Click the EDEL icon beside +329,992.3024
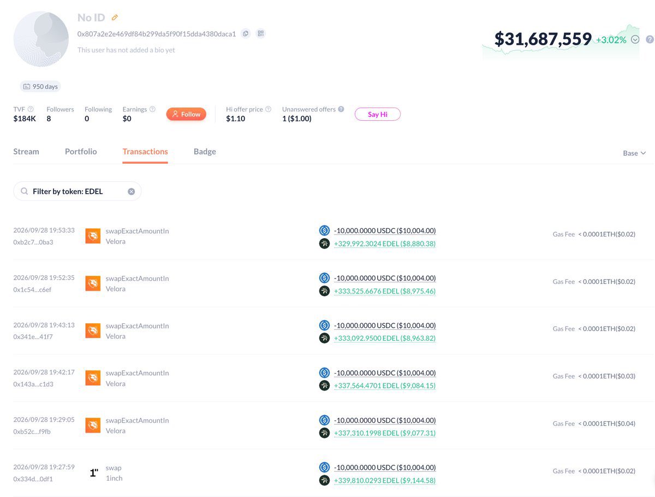655x497 pixels. [324, 244]
